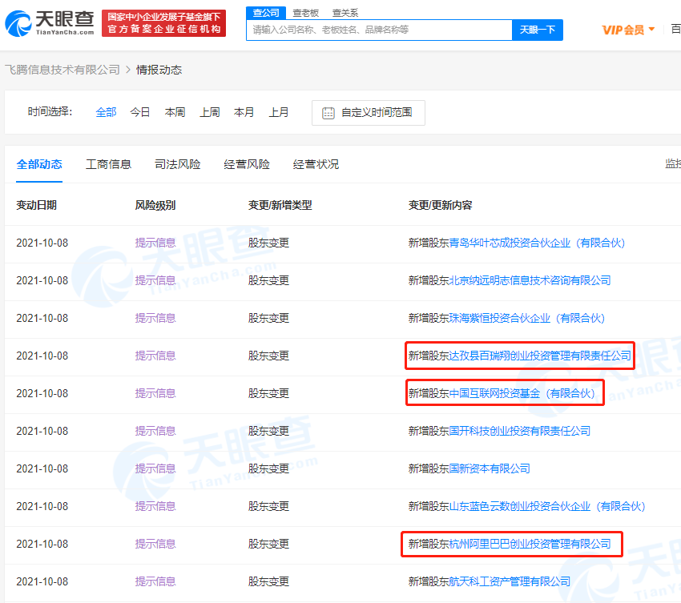Viewport: 681px width, 603px height.
Task: Expand the VIP会员 dropdown arrow
Action: tap(651, 30)
